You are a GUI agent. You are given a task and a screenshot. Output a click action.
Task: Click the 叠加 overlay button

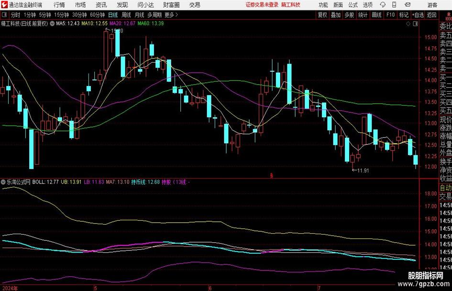[336, 15]
